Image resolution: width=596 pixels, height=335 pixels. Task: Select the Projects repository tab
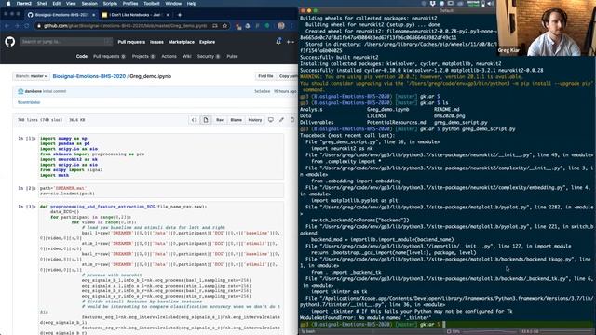click(x=142, y=56)
